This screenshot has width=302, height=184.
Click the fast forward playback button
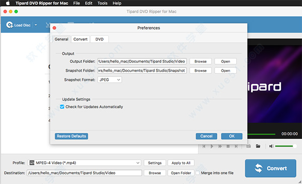[x=220, y=146]
